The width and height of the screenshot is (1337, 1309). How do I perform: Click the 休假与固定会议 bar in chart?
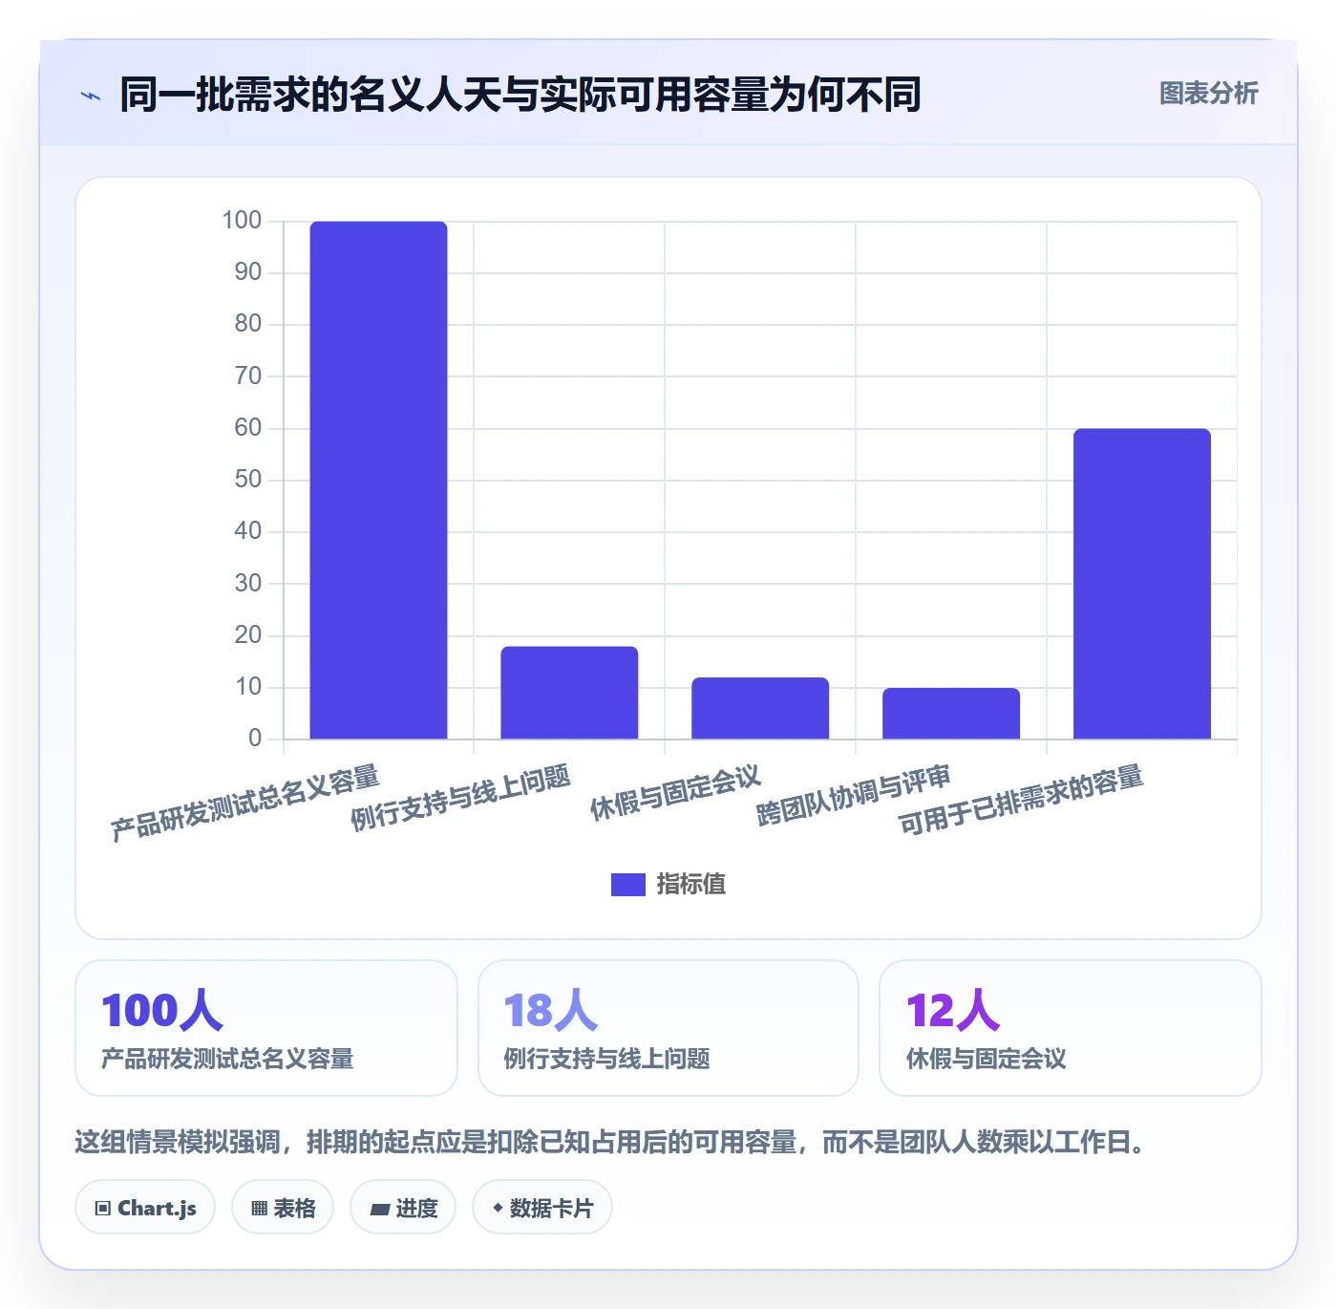760,708
